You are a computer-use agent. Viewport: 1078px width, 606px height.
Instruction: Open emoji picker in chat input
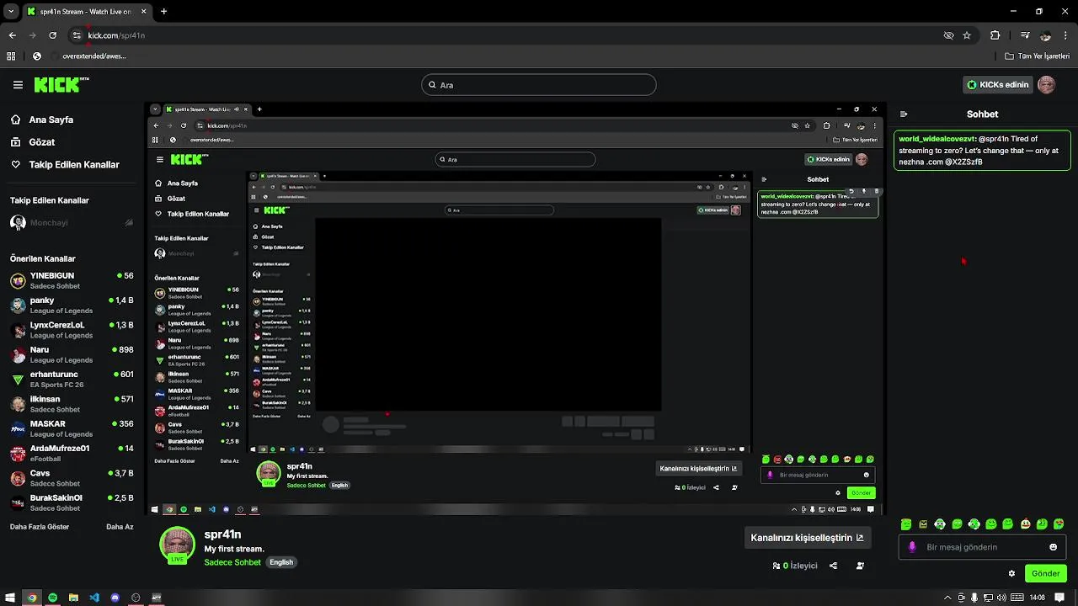point(1053,547)
